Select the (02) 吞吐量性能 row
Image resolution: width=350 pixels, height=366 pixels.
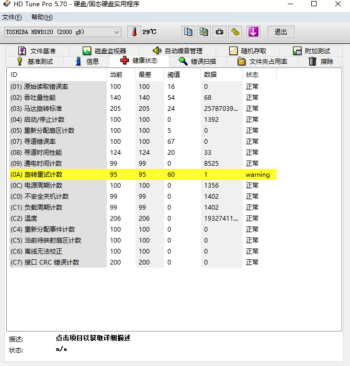[143, 98]
